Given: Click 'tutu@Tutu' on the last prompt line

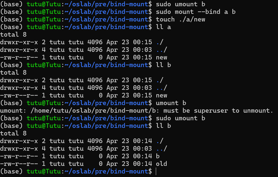Looking at the screenshot, I should point(44,172).
